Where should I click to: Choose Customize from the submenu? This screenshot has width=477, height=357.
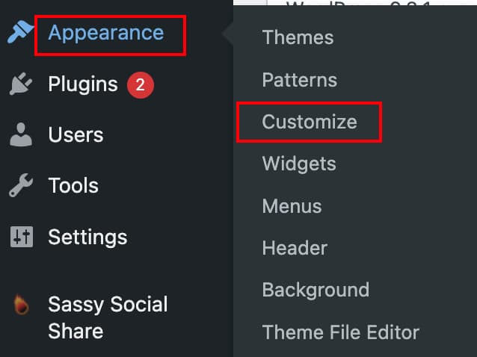[310, 122]
